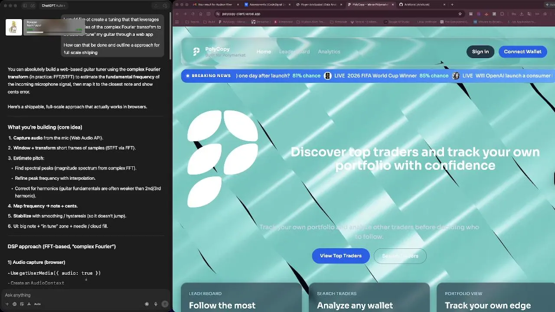Open the Auto dropdown in the composer
The width and height of the screenshot is (555, 312).
pos(37,304)
